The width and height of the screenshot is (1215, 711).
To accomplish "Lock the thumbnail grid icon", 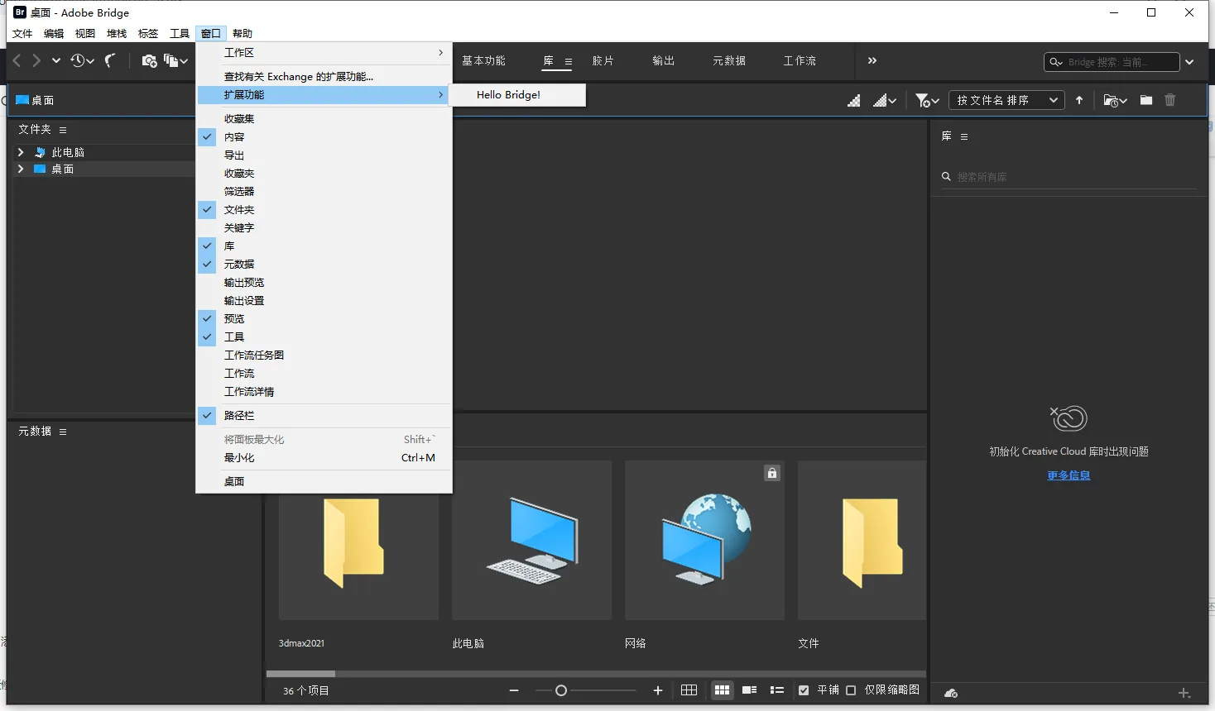I will (689, 690).
